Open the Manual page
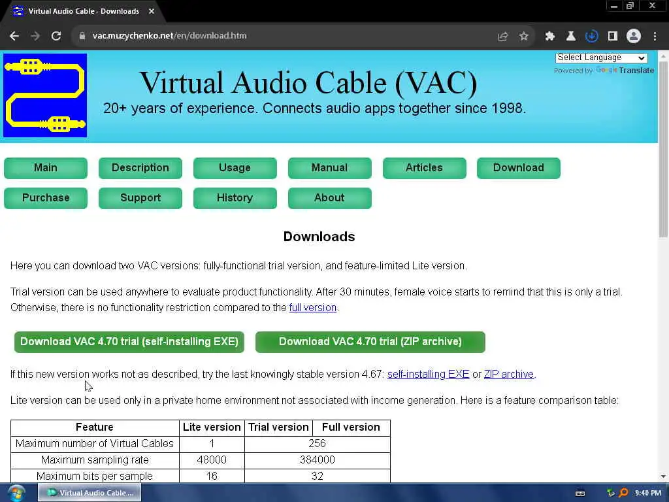Viewport: 669px width, 502px height. click(330, 168)
